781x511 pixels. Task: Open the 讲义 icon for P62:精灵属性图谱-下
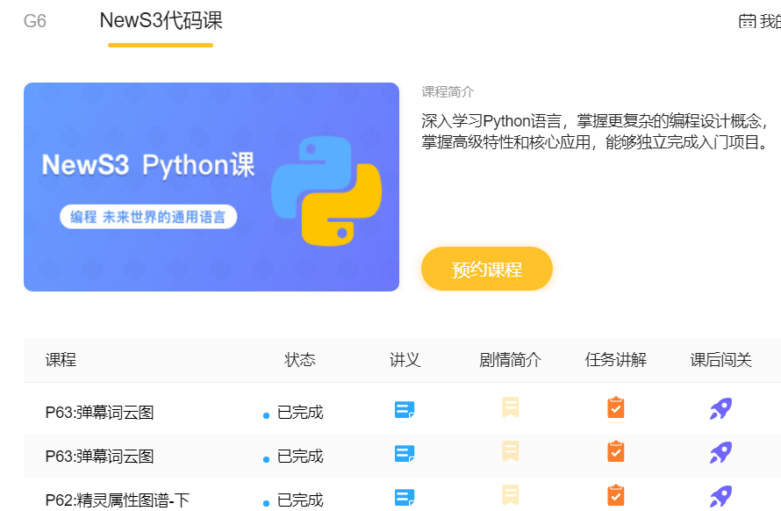click(x=404, y=497)
